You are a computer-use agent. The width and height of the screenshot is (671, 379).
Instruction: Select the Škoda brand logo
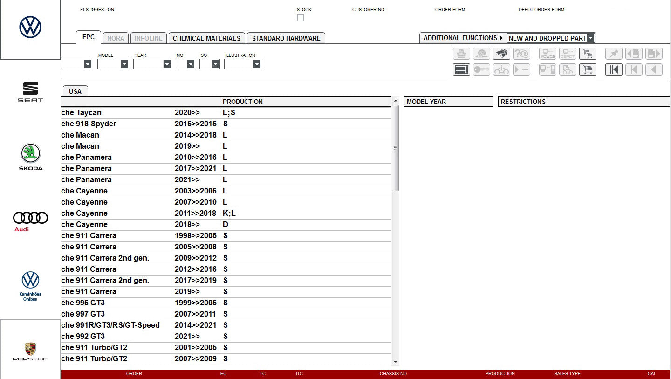[30, 157]
